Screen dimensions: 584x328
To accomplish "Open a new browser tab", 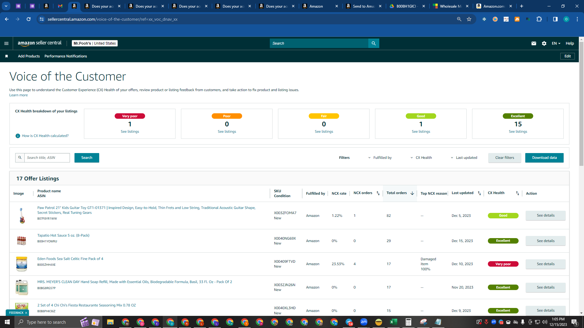I will point(522,6).
